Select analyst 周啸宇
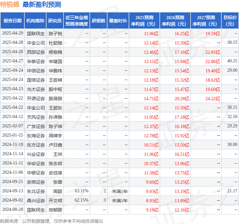Viewport: 239px width, 224px height. (55, 136)
